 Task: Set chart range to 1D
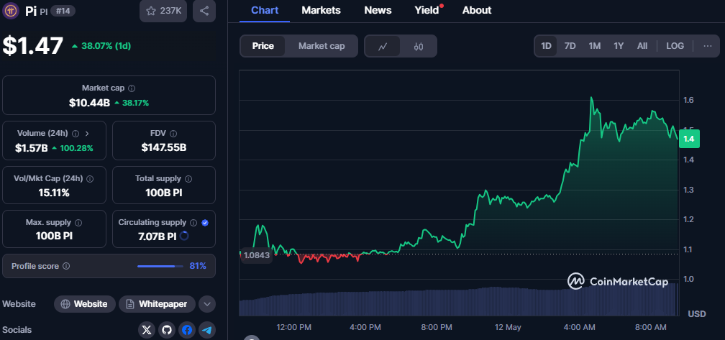pyautogui.click(x=546, y=46)
